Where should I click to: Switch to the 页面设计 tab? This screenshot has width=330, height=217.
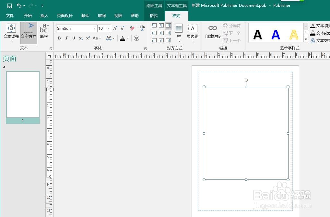tap(65, 16)
